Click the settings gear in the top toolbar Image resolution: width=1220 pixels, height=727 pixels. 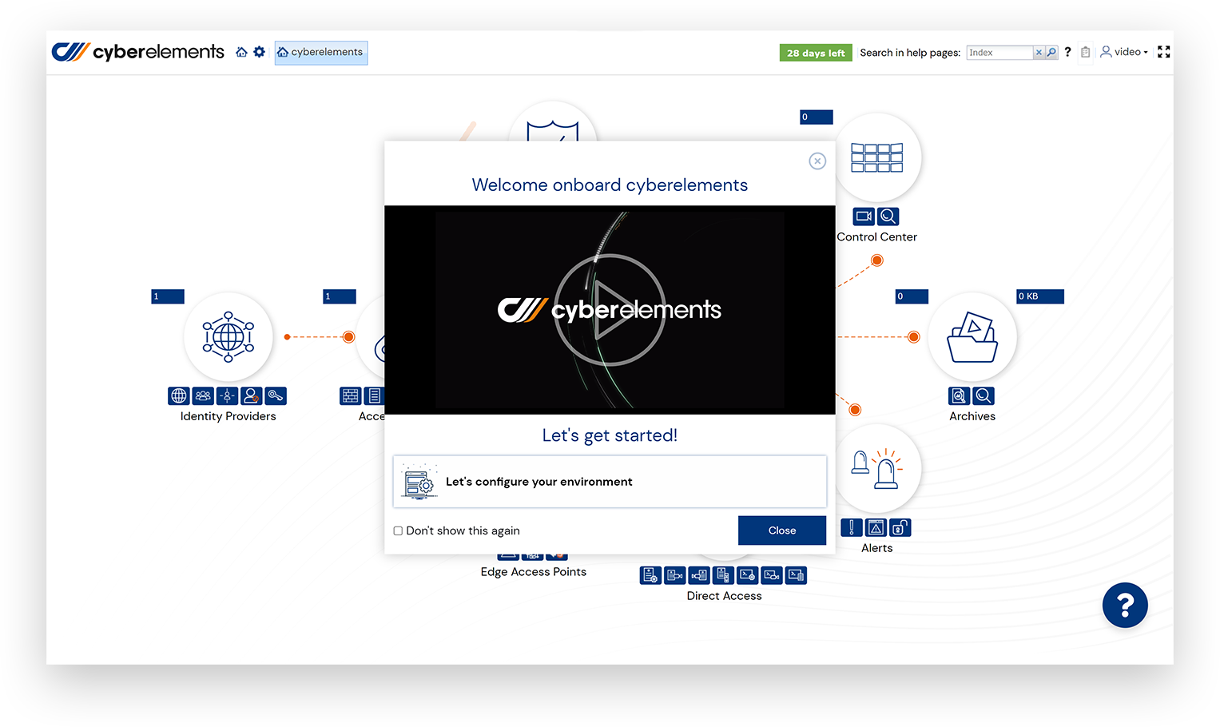(259, 50)
